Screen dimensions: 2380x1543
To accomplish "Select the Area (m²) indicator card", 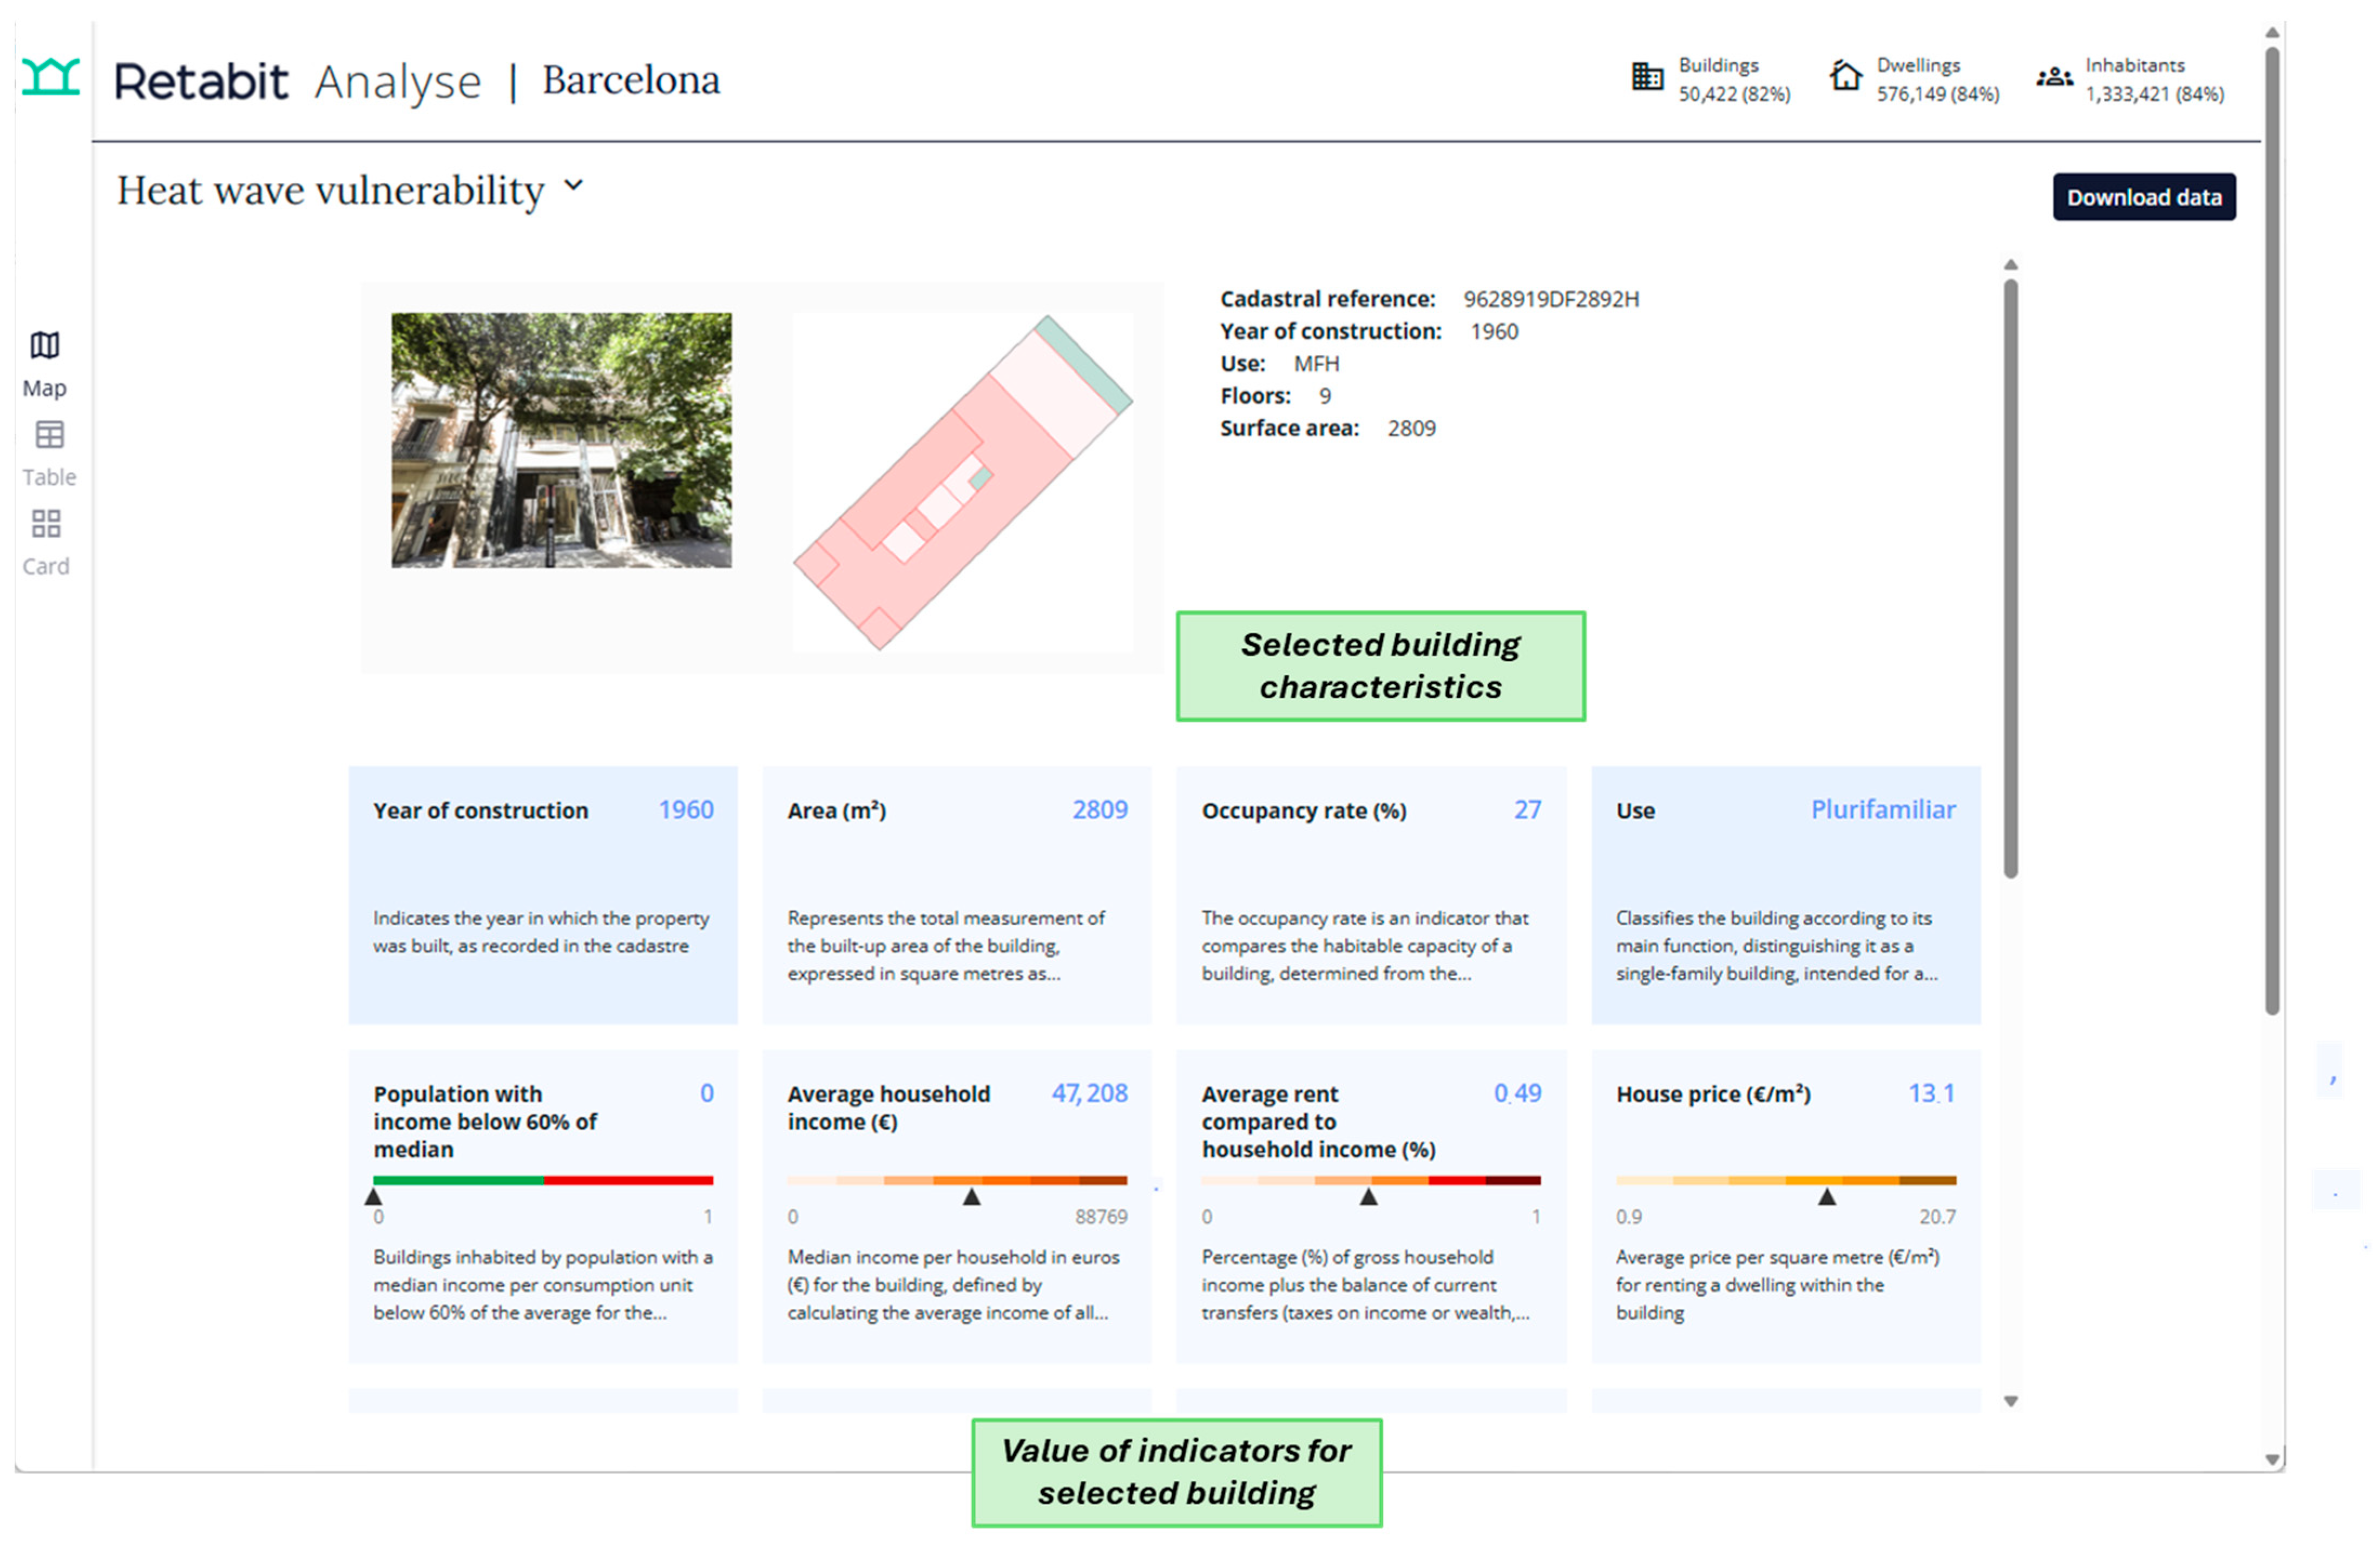I will tap(957, 895).
